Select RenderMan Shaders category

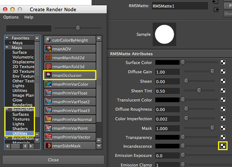20,128
